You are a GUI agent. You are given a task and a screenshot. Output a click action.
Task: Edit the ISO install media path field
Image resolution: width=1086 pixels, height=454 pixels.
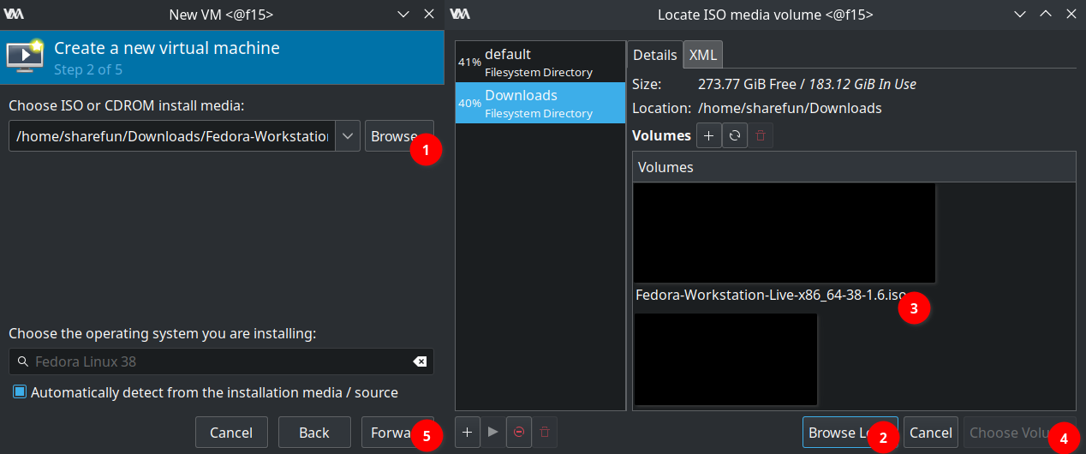(172, 136)
